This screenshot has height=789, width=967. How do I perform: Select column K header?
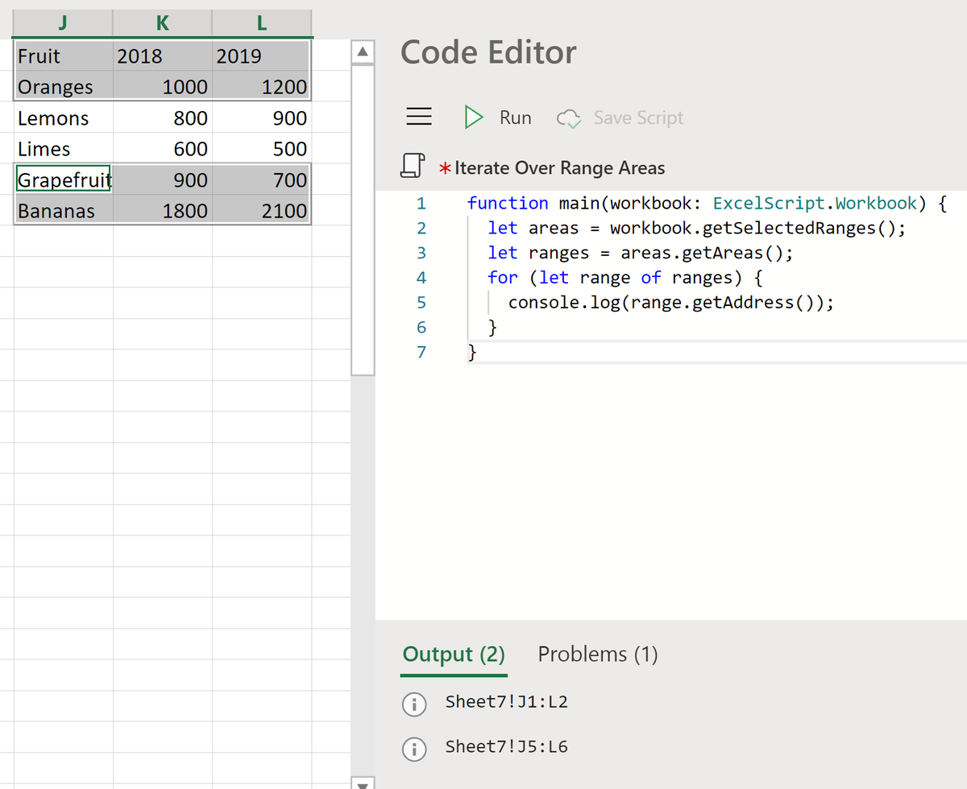tap(163, 23)
